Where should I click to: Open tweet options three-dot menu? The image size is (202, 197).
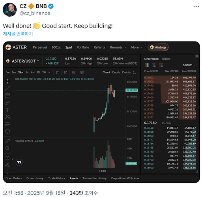pos(196,6)
